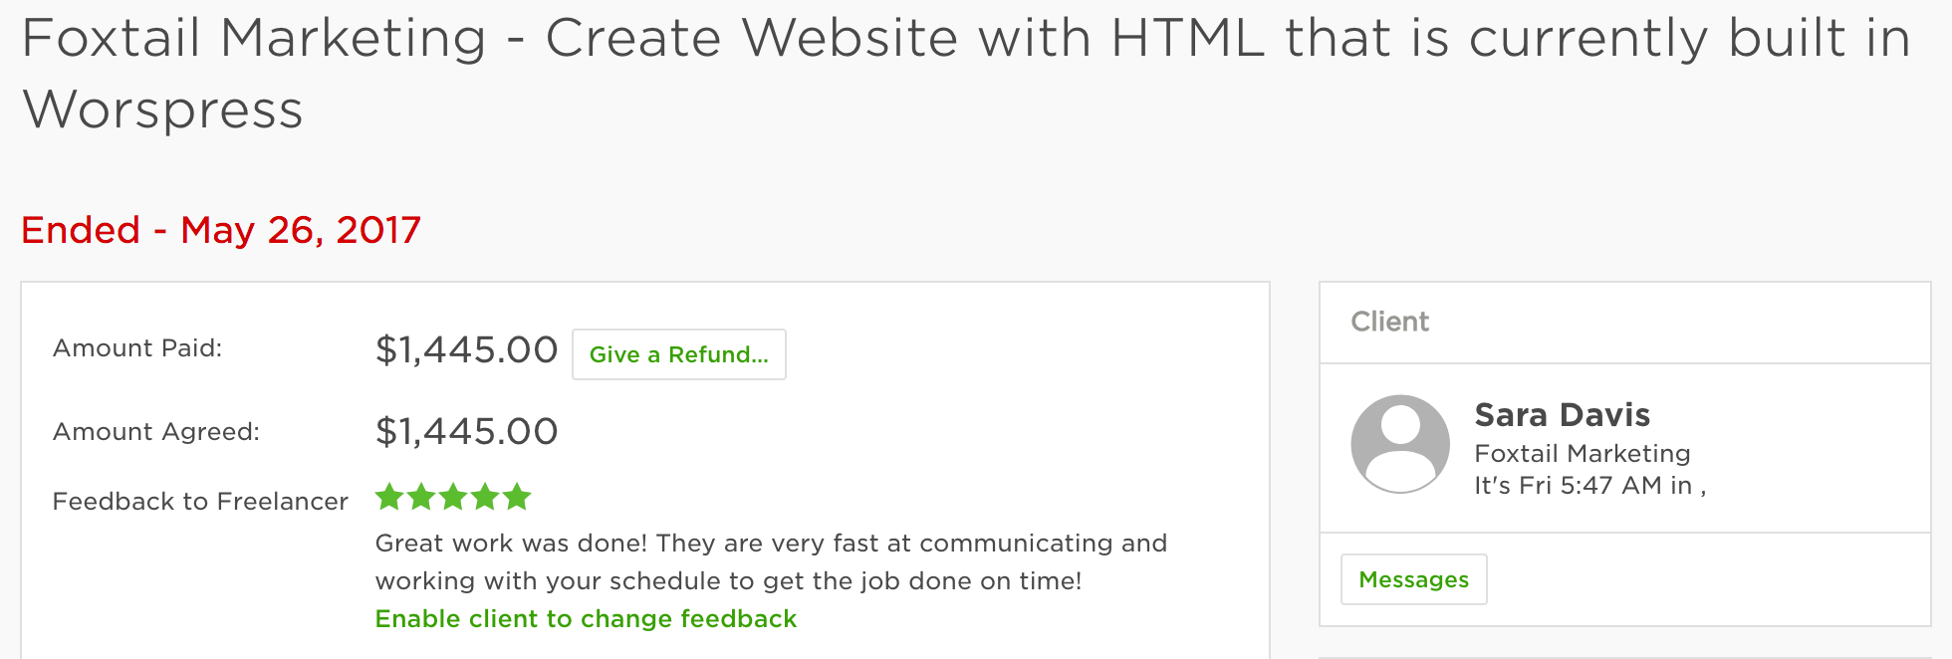The width and height of the screenshot is (1952, 659).
Task: Click the second feedback star
Action: tap(421, 496)
